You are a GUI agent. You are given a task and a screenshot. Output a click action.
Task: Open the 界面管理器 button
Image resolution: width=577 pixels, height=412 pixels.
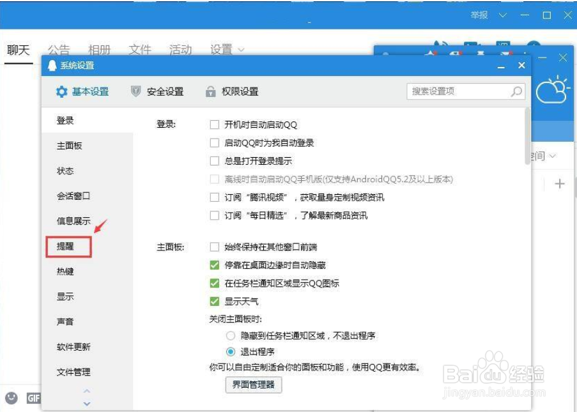(x=253, y=385)
